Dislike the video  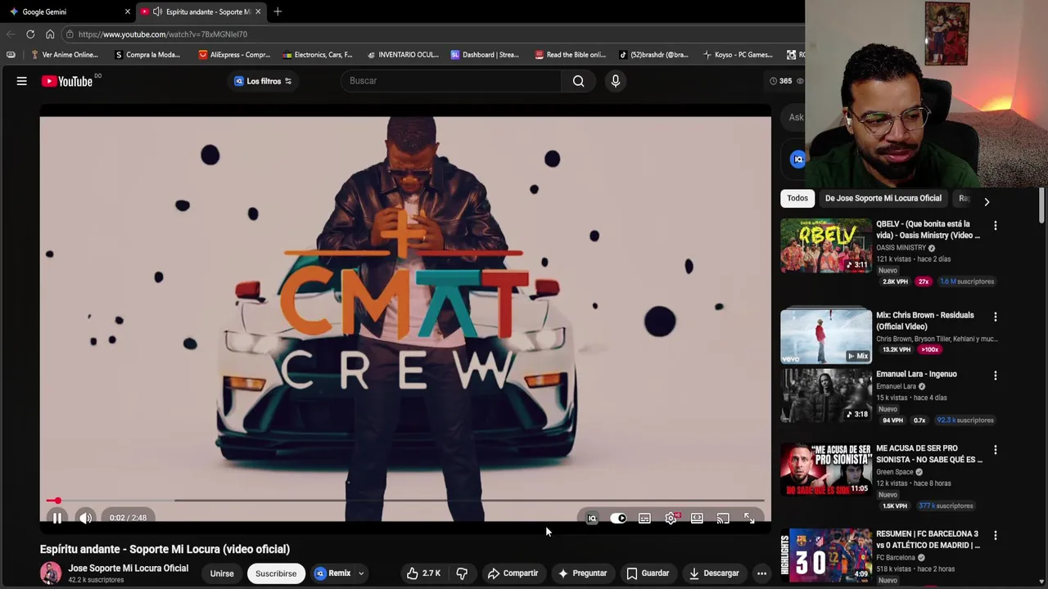tap(462, 573)
